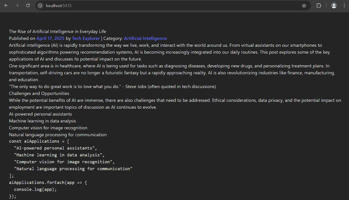The height and width of the screenshot is (200, 349).
Task: View site information icon in address bar
Action: (40, 6)
